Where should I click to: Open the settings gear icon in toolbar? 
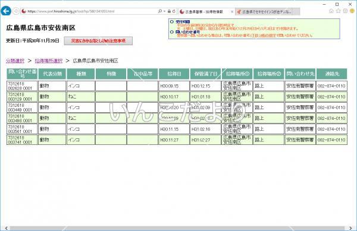345,11
